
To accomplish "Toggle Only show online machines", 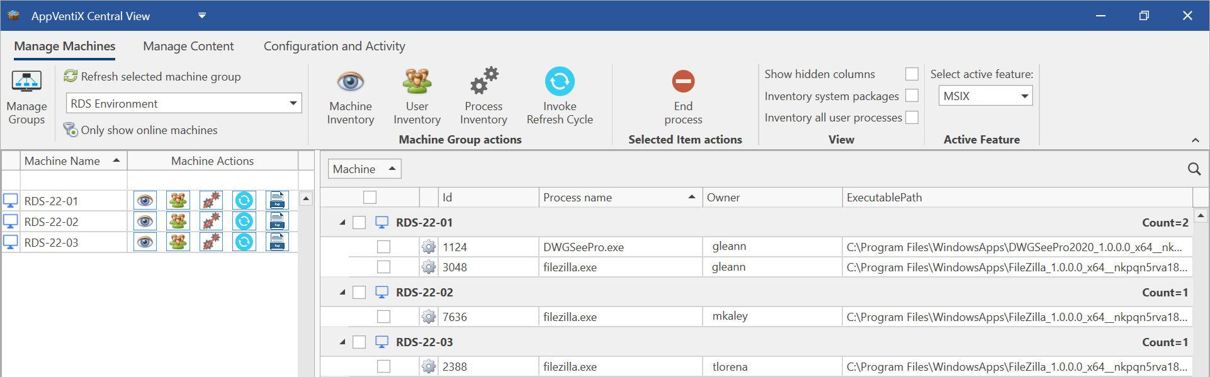I will pyautogui.click(x=141, y=130).
